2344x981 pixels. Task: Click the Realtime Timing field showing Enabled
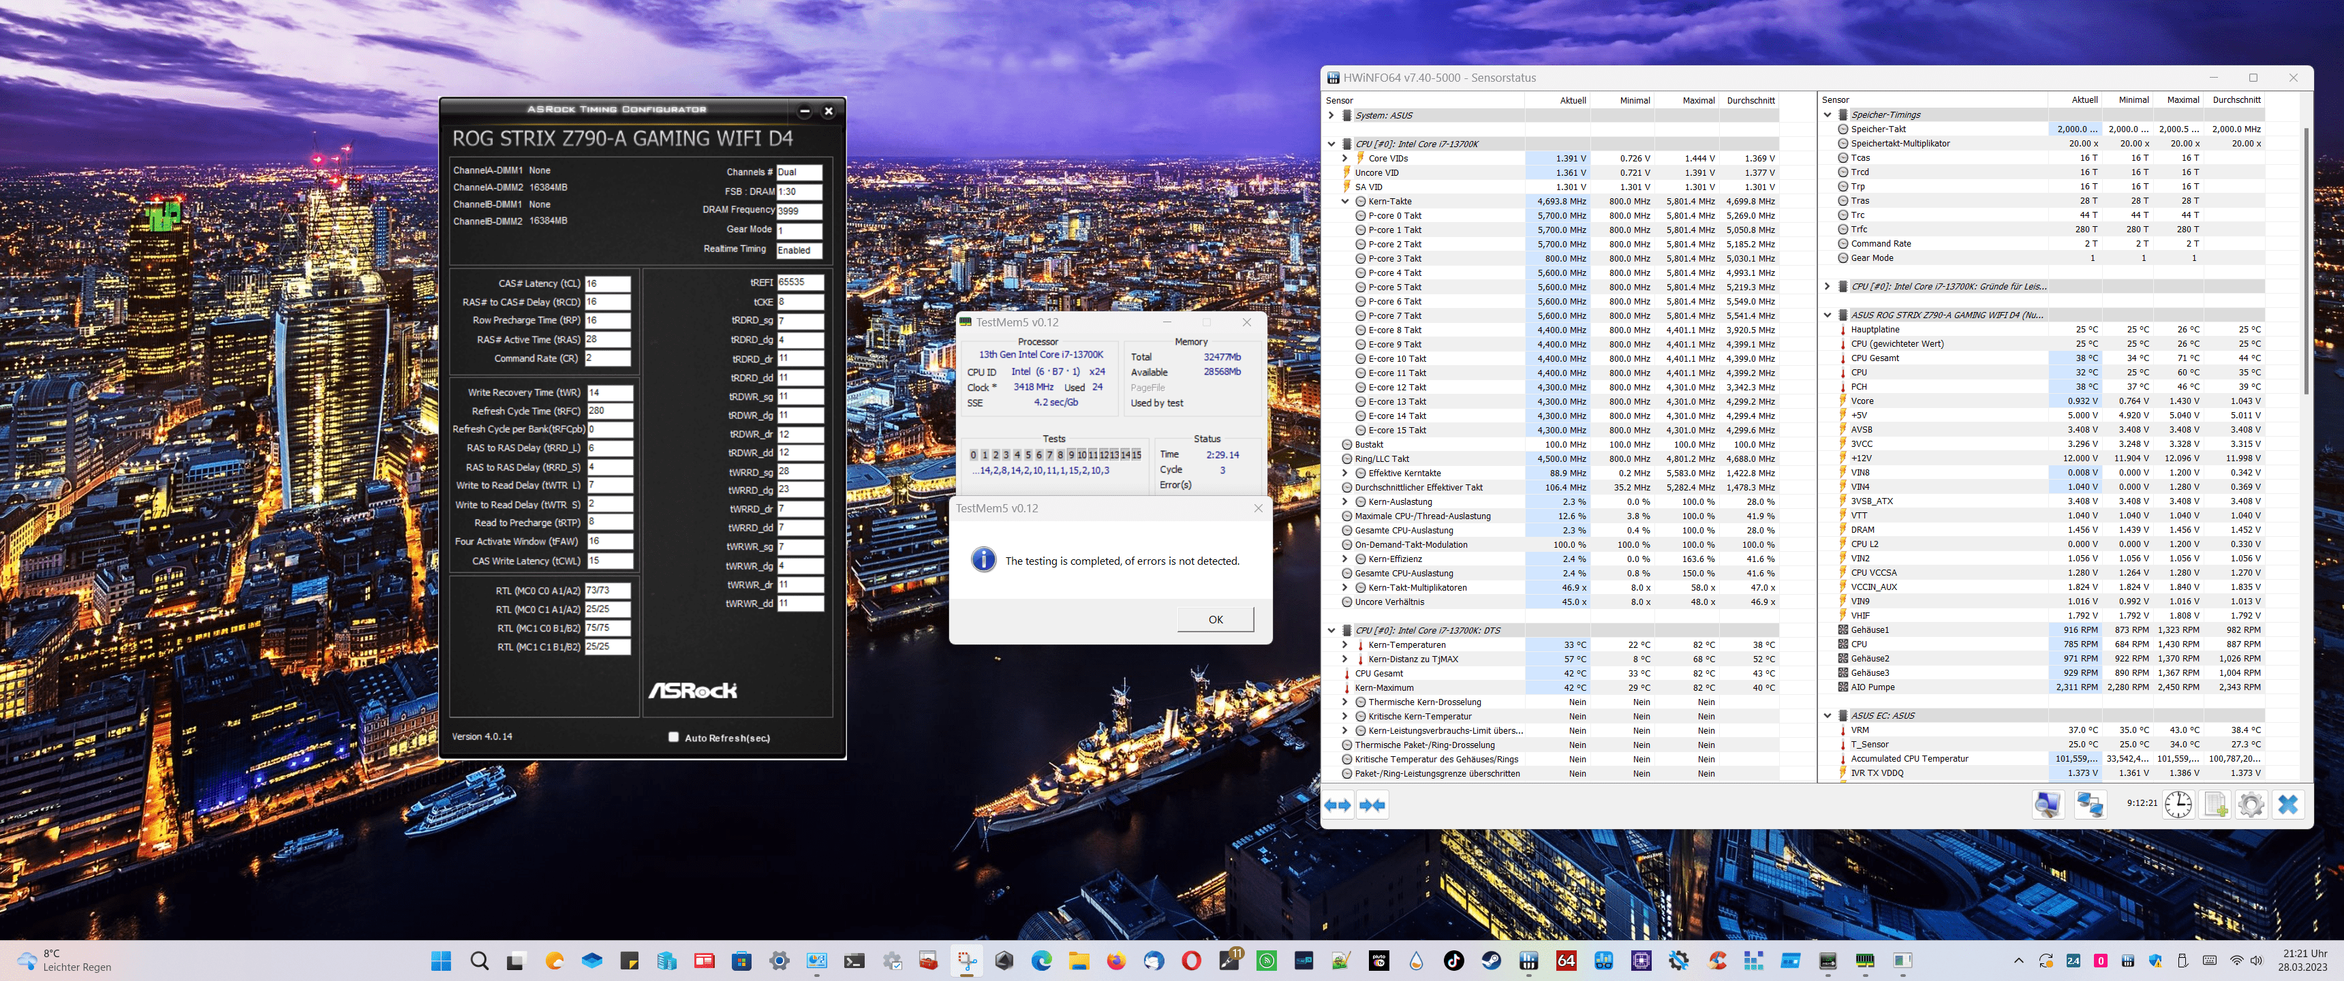click(x=799, y=249)
